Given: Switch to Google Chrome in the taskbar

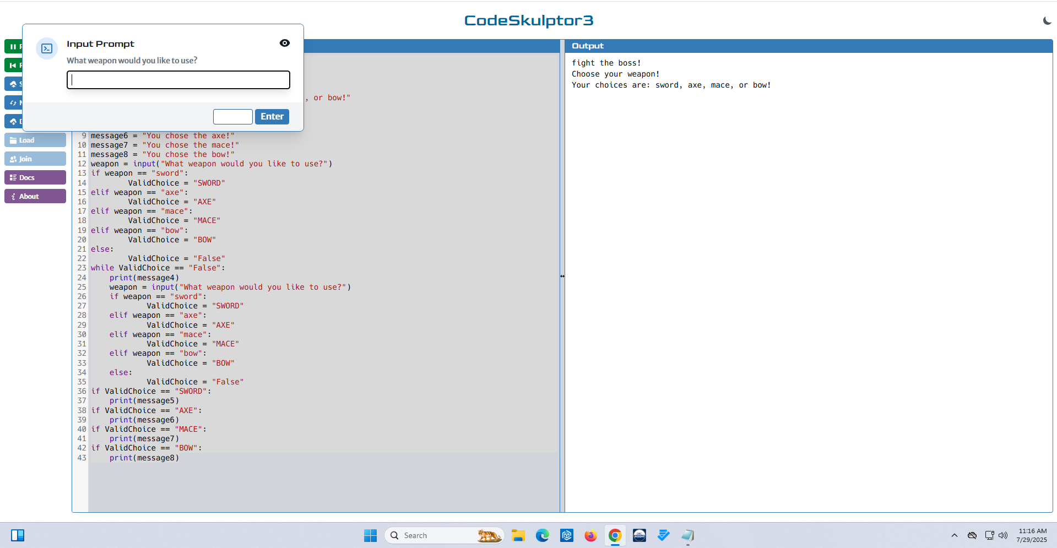Looking at the screenshot, I should coord(615,535).
